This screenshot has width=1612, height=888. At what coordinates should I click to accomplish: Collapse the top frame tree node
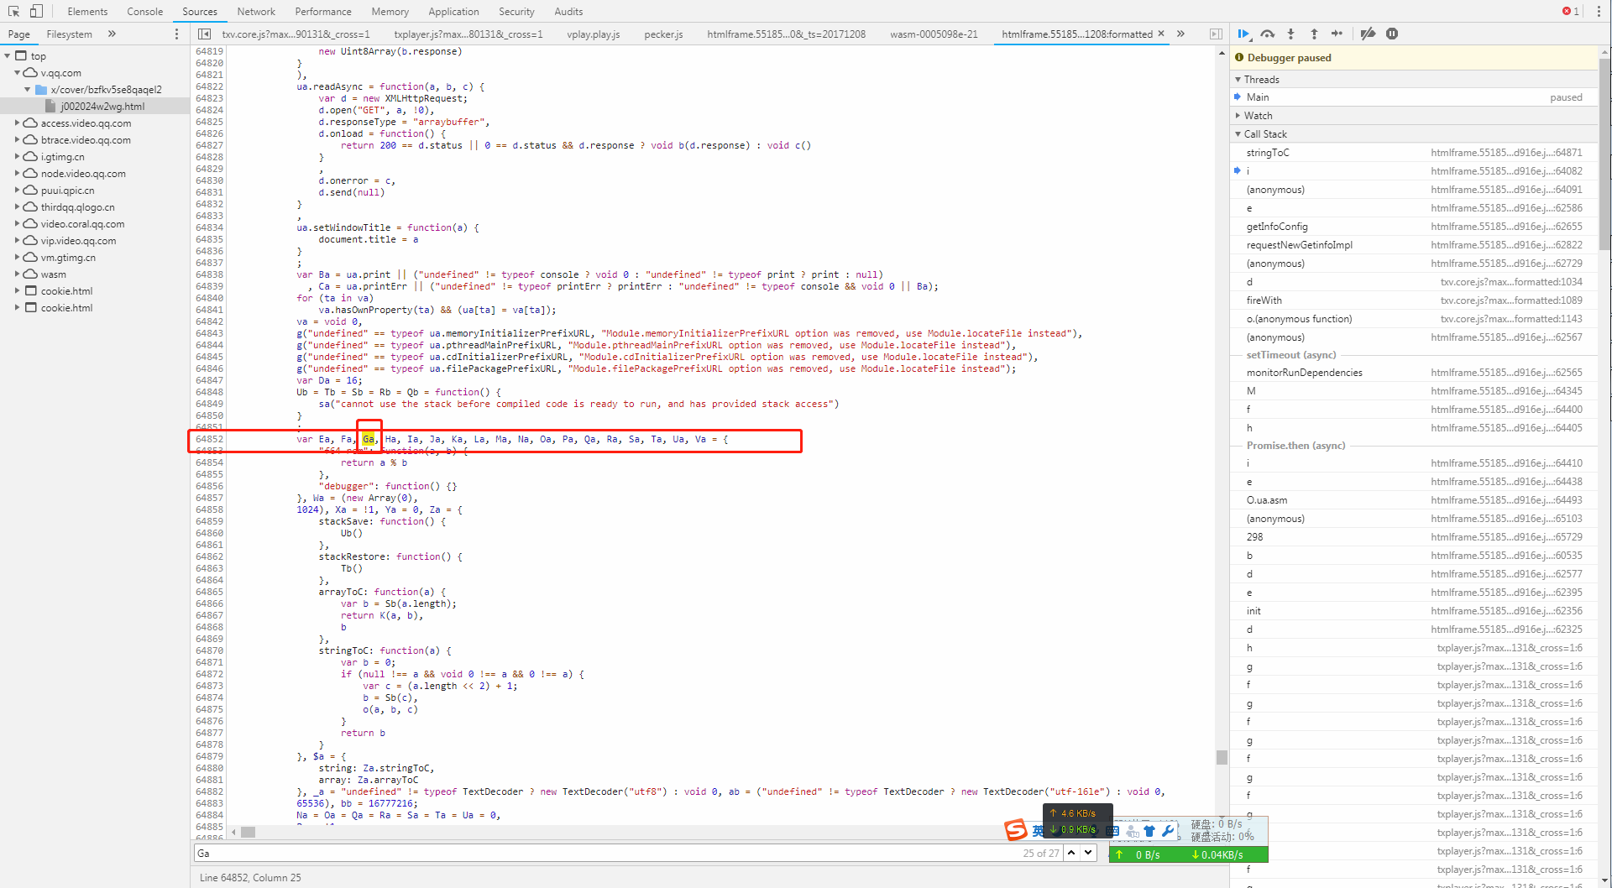click(x=8, y=56)
